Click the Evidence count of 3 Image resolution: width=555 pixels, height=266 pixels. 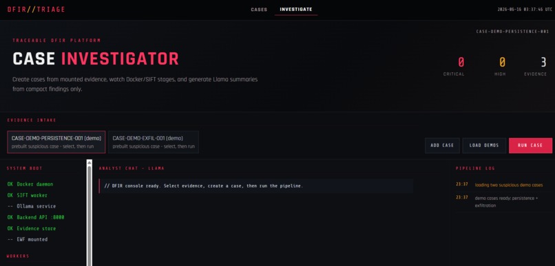[x=543, y=63]
